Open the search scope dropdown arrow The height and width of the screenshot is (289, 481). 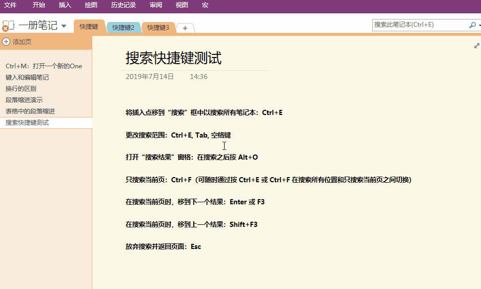[479, 25]
